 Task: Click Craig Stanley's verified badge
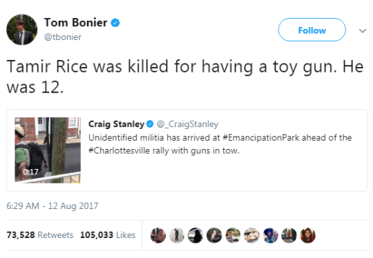[150, 123]
